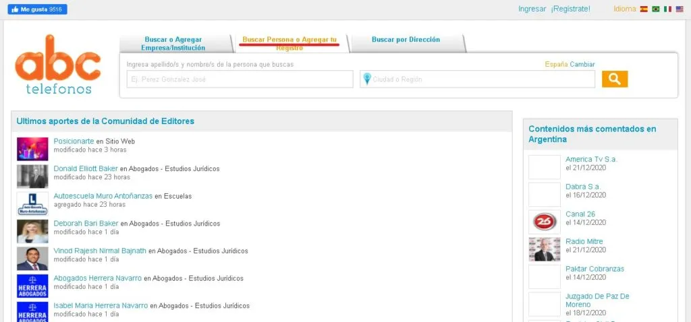The width and height of the screenshot is (691, 322).
Task: Open Radio Mitre link
Action: pos(584,241)
